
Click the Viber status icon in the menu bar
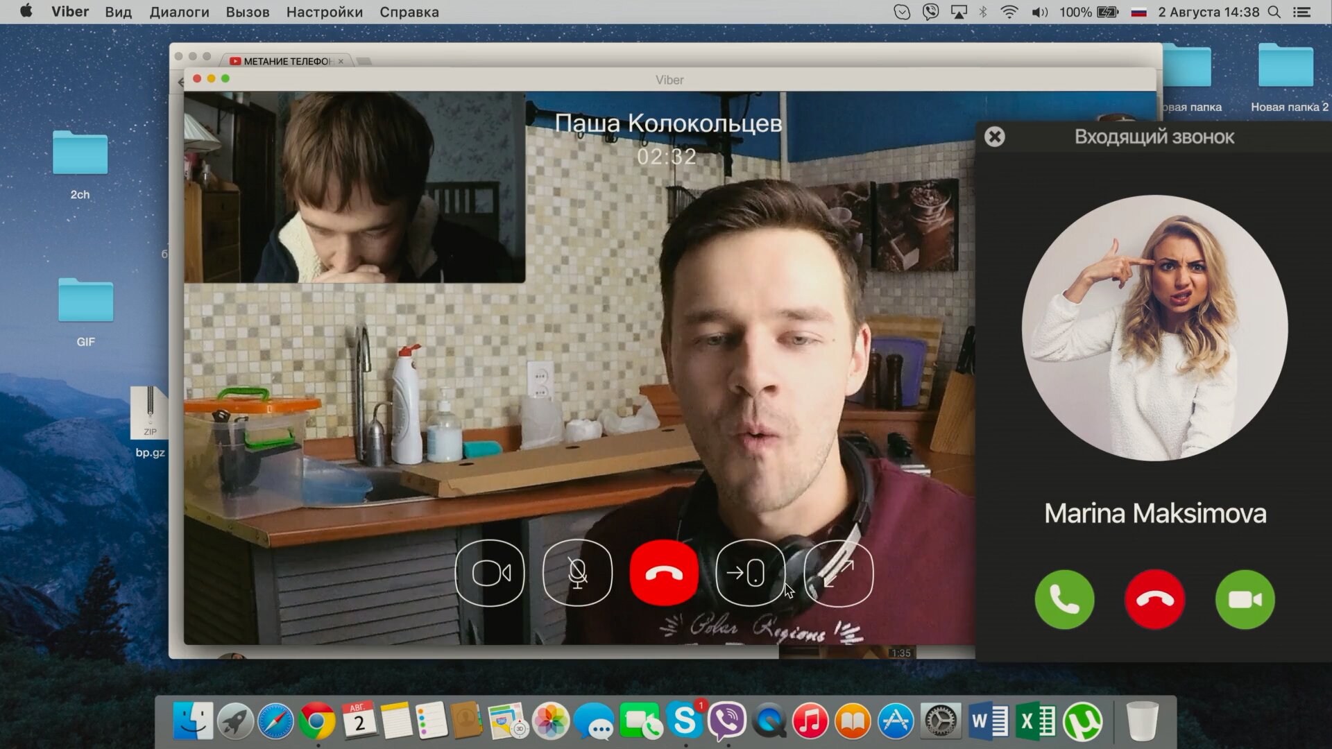click(930, 12)
